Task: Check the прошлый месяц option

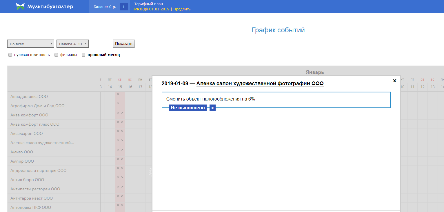Action: [x=83, y=55]
